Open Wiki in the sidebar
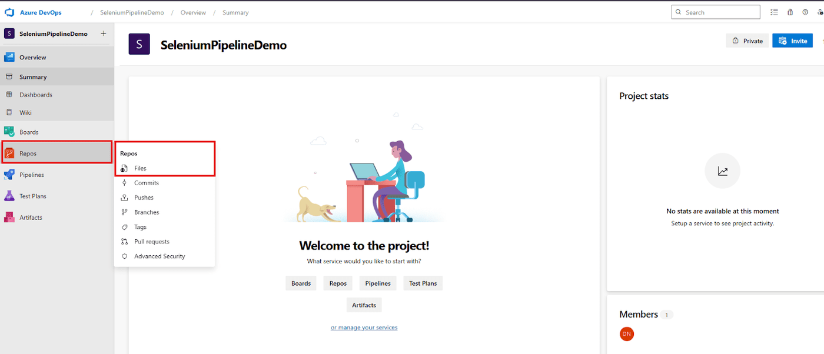The width and height of the screenshot is (824, 354). click(x=57, y=112)
